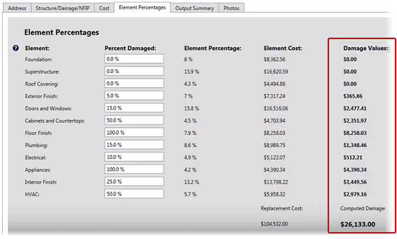This screenshot has height=239, width=397.
Task: Open the Structure/Damage/NFIP tab
Action: pyautogui.click(x=62, y=8)
